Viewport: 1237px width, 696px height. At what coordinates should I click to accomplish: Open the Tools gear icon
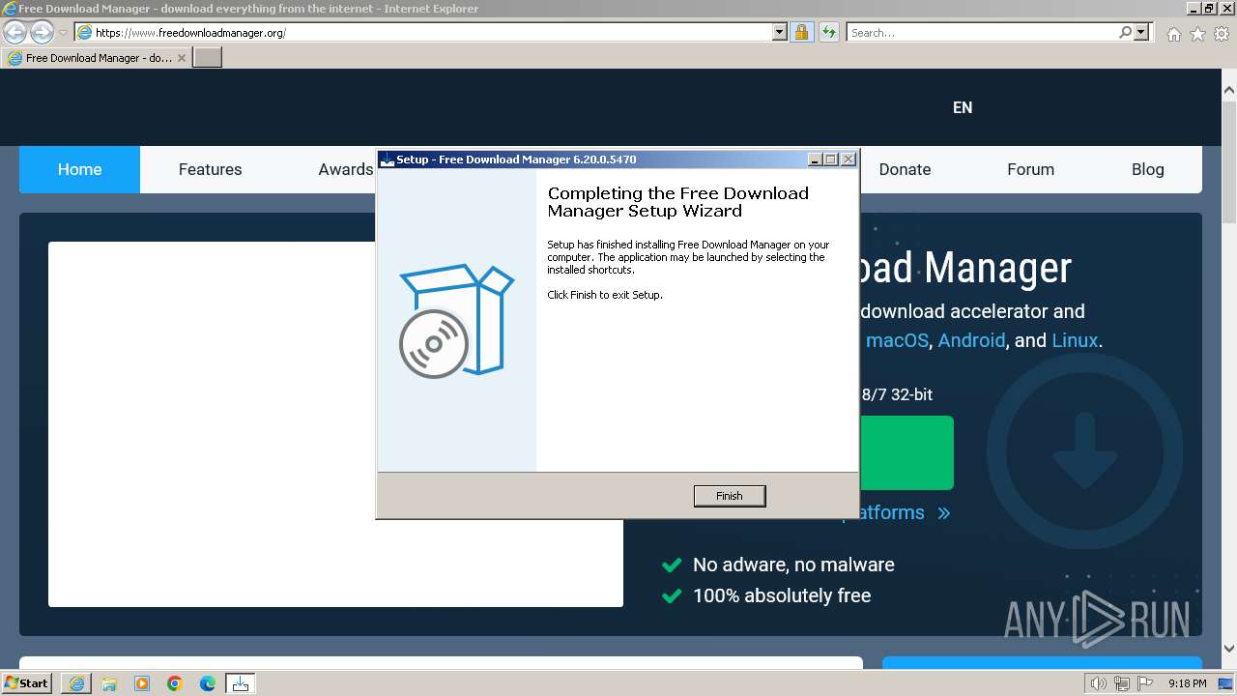1222,34
